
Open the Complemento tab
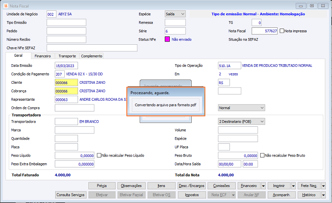tap(92, 56)
